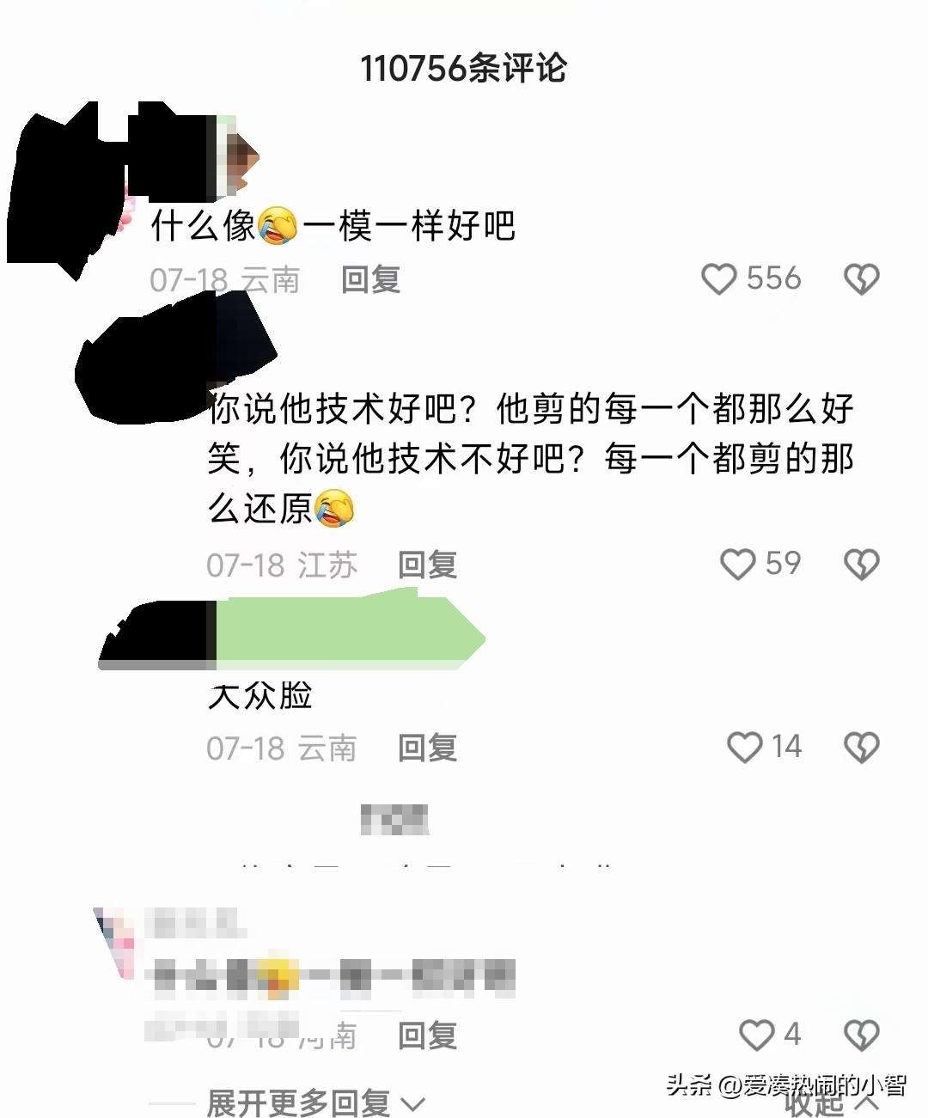Image resolution: width=928 pixels, height=1118 pixels.
Task: Open the bottom commenter's blurred avatar
Action: tap(116, 943)
